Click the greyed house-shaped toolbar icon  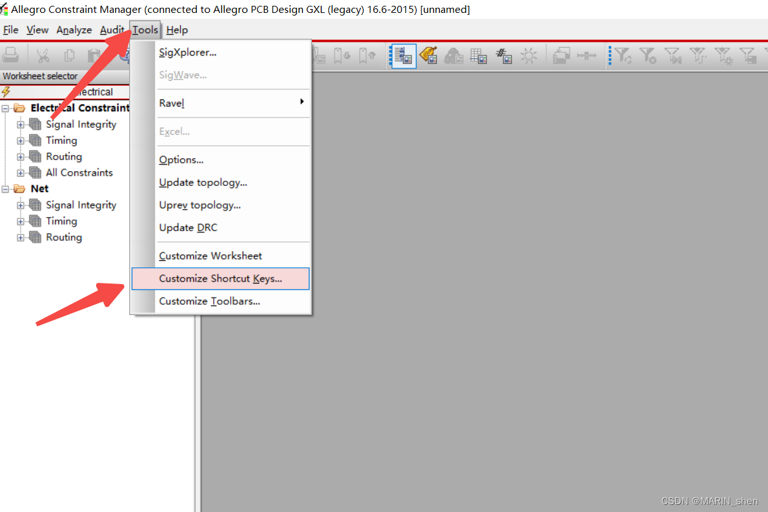[x=453, y=56]
